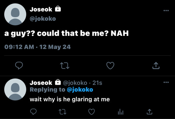The height and width of the screenshot is (119, 175).
Task: Click the 09:12 AM · 12 May 24 timestamp
Action: pyautogui.click(x=38, y=47)
